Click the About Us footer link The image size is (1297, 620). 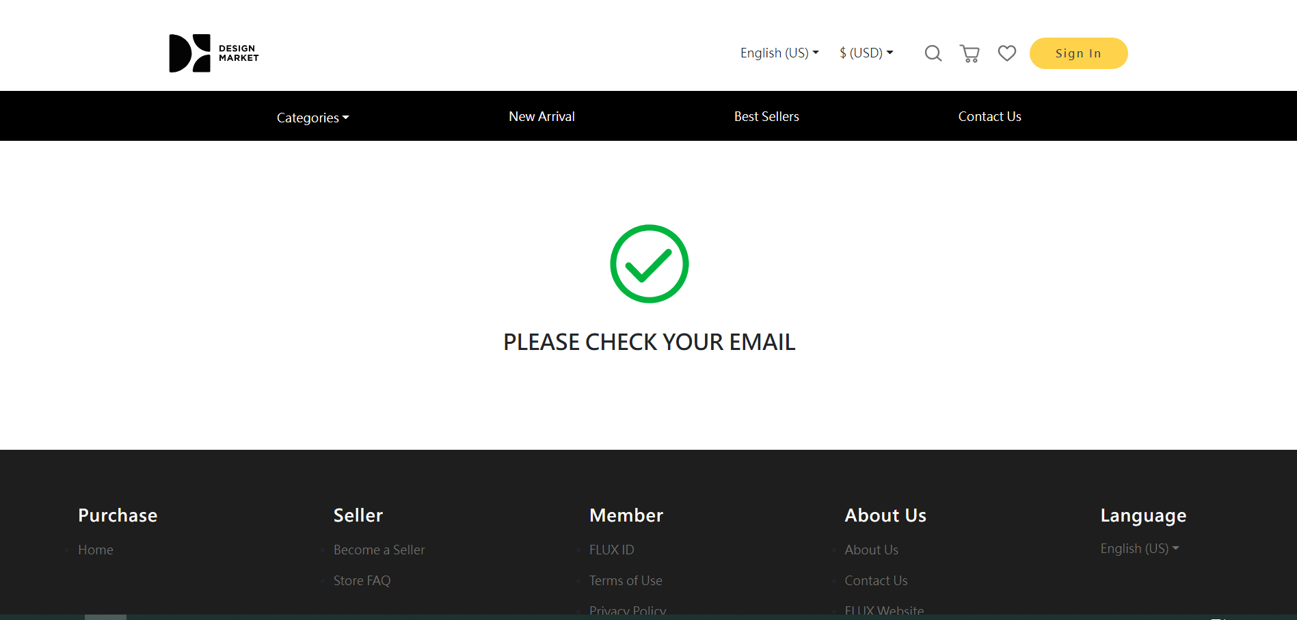point(871,550)
